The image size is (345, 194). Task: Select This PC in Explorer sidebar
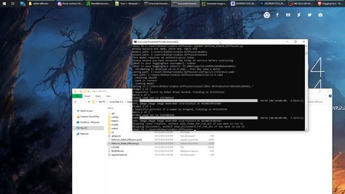pyautogui.click(x=84, y=128)
